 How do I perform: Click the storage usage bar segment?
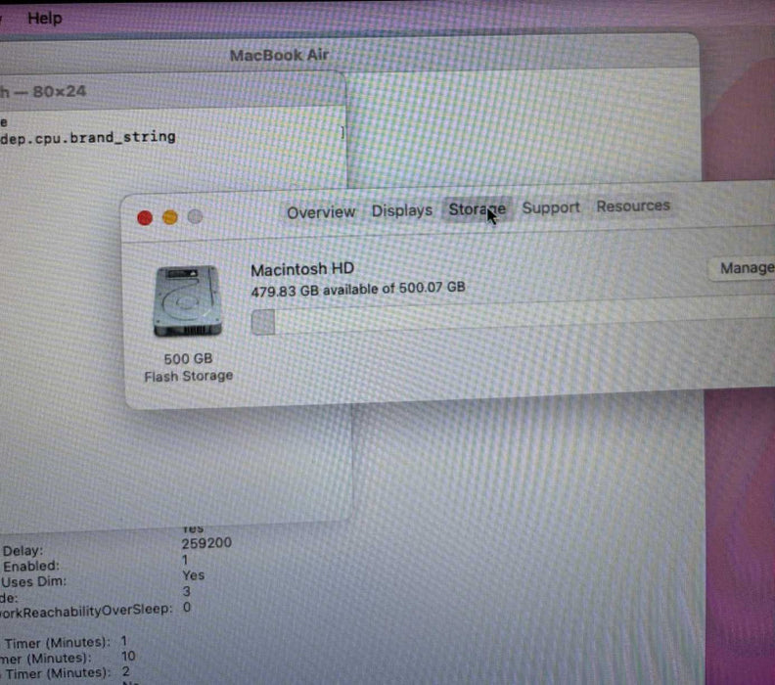click(x=263, y=322)
